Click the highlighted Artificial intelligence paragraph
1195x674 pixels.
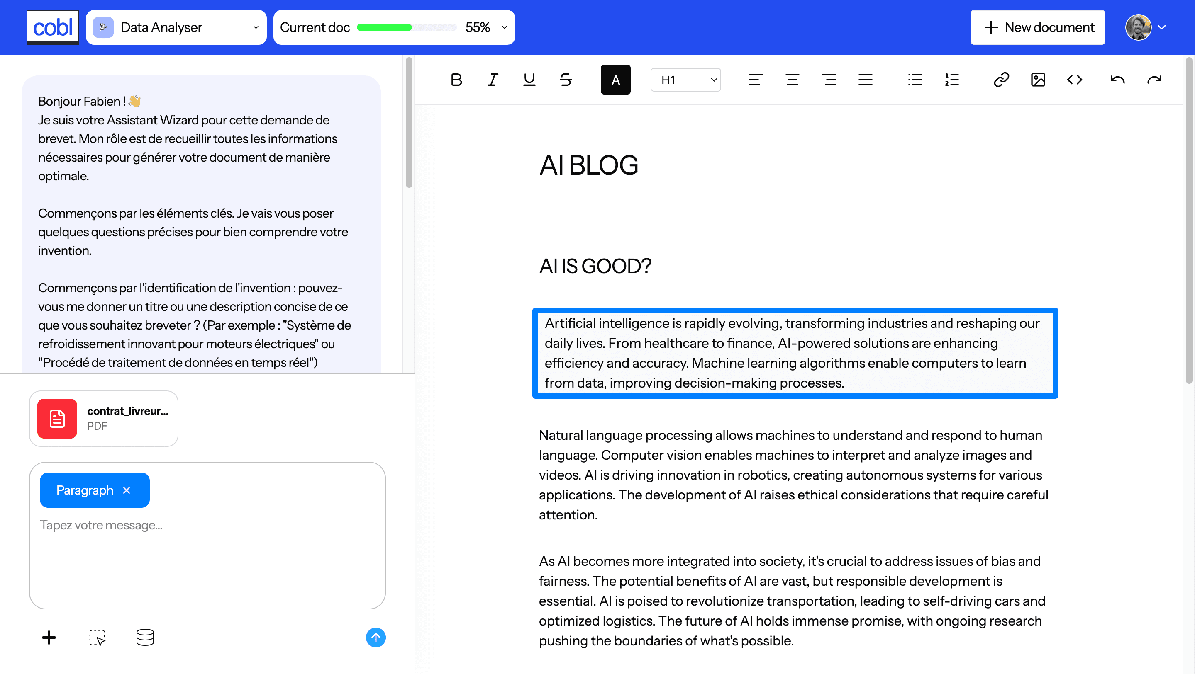pos(795,353)
